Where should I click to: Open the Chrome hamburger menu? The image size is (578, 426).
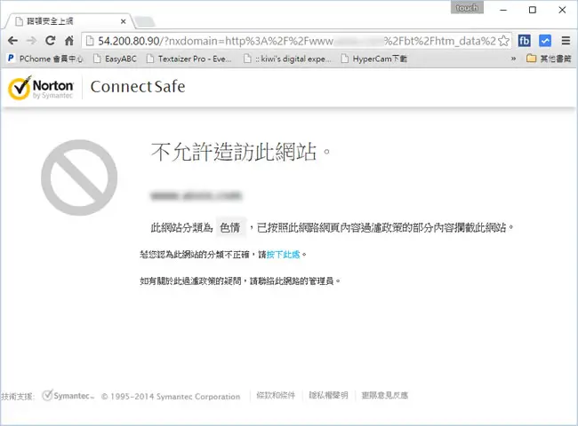(x=566, y=41)
